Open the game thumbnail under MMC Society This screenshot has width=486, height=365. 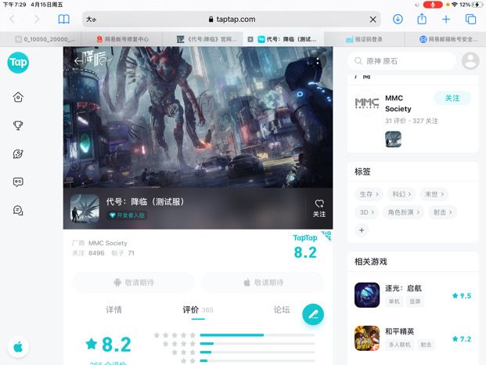[393, 139]
